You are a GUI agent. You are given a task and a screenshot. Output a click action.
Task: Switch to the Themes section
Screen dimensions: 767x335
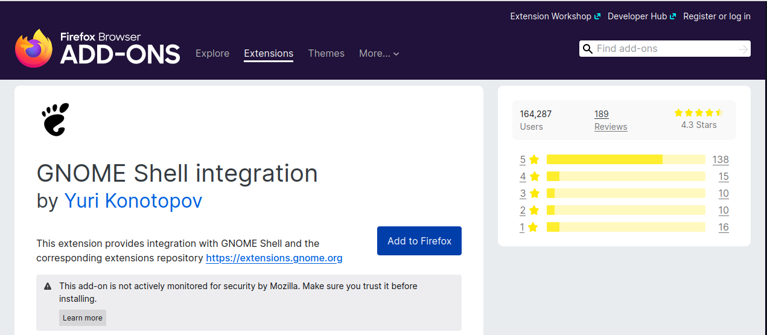326,53
